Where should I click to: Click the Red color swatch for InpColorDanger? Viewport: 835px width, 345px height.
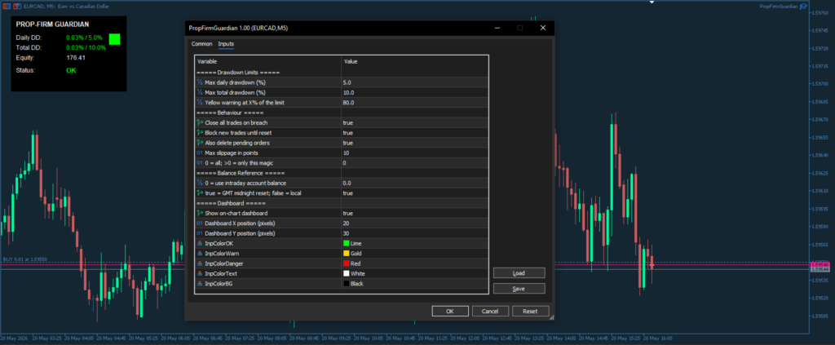click(346, 263)
